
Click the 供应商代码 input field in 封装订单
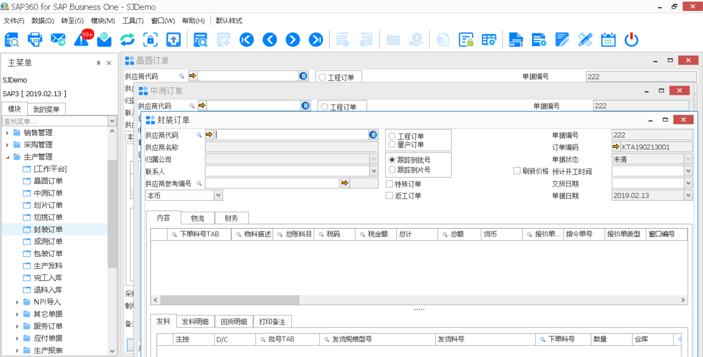(291, 135)
